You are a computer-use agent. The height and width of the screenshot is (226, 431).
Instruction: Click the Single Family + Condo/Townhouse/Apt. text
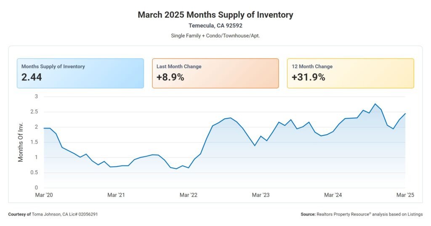pyautogui.click(x=215, y=35)
